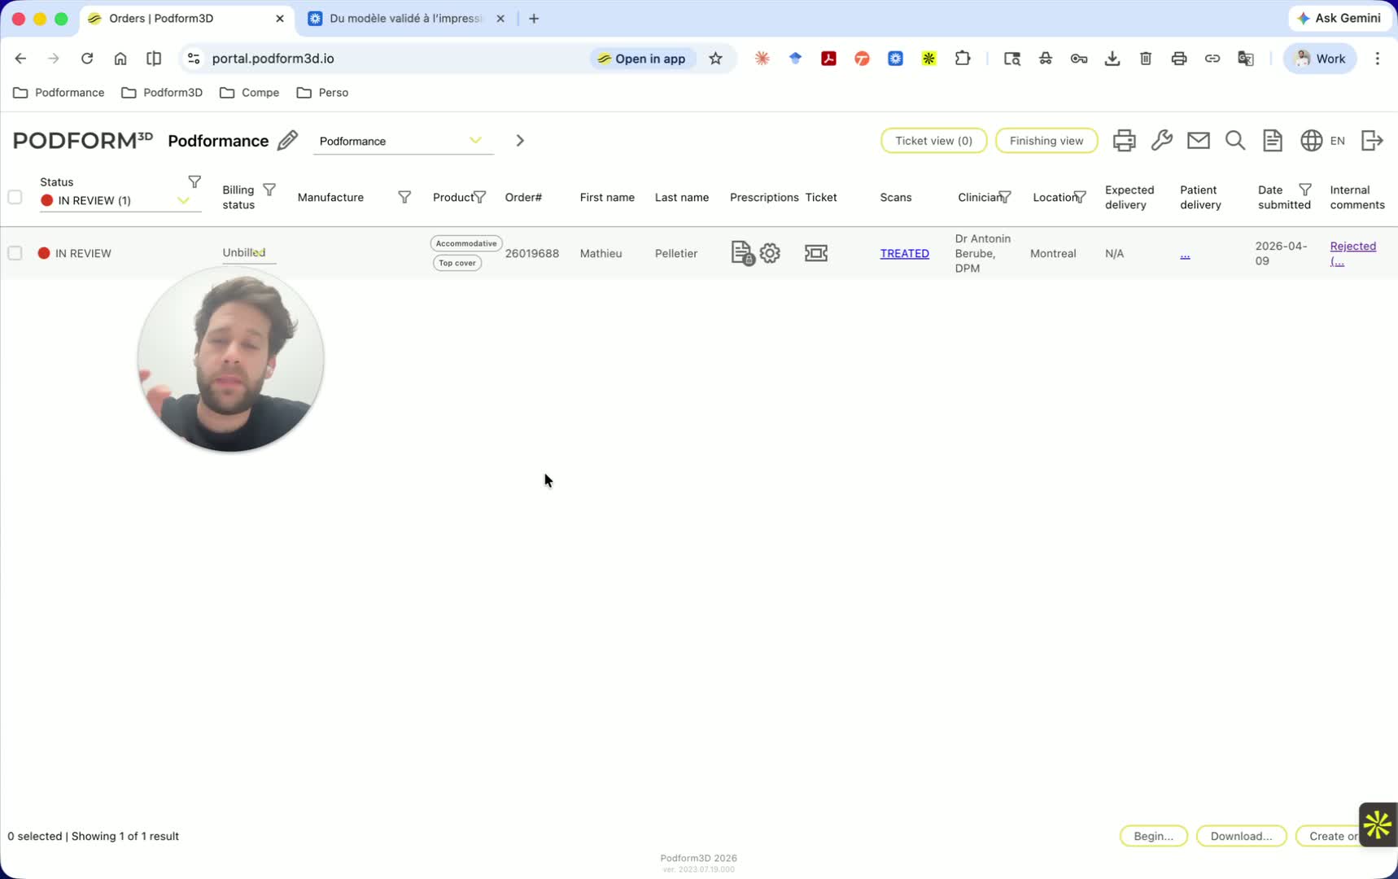Switch to the Du modèle validé tab
Screen dimensions: 1398x879
click(x=407, y=19)
